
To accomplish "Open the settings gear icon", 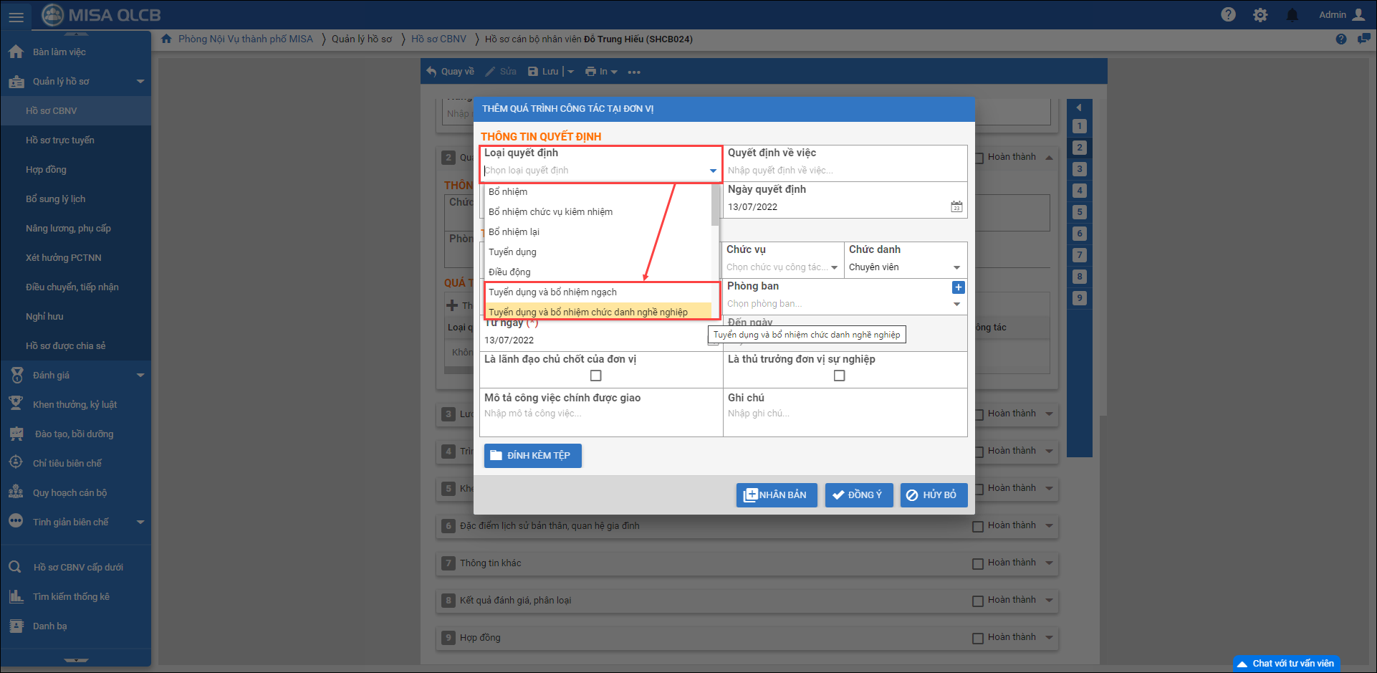I will 1260,15.
